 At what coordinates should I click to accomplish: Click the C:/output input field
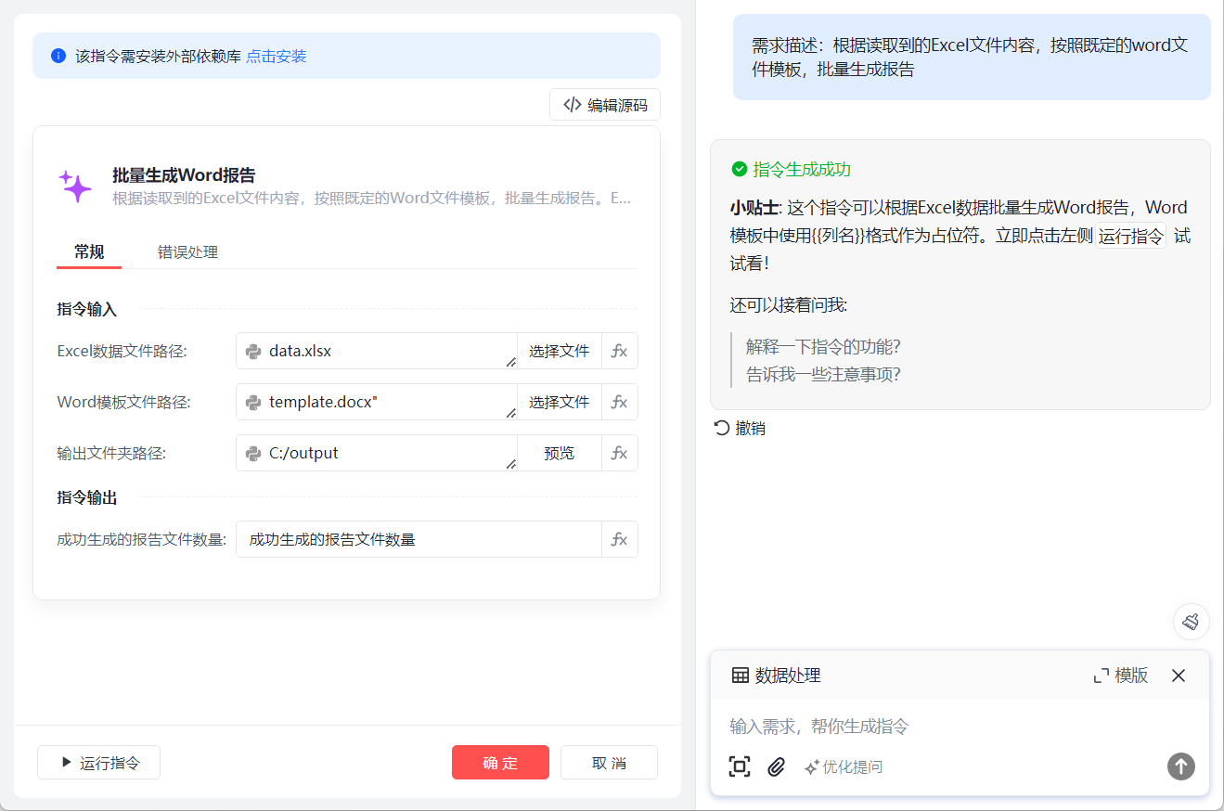coord(377,453)
